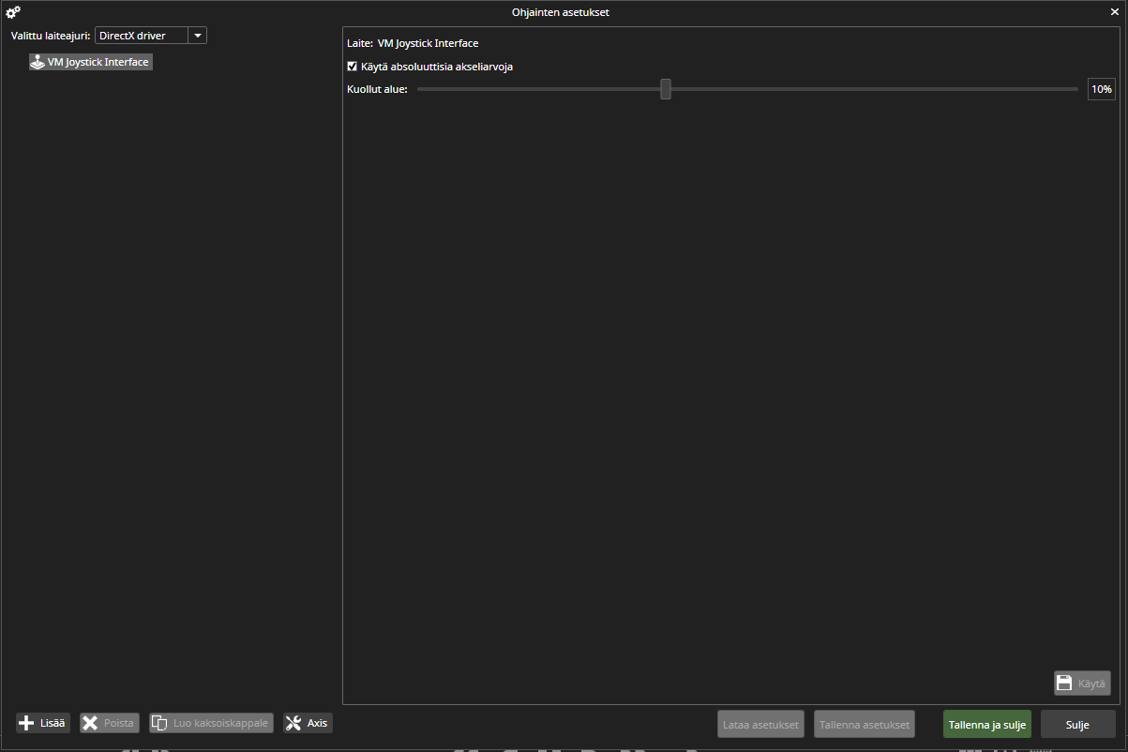Open the Axis settings button
The image size is (1128, 752).
308,723
